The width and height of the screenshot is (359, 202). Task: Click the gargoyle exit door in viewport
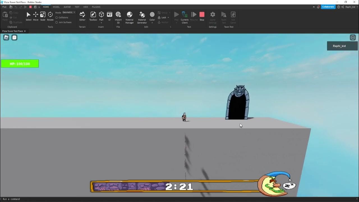(238, 102)
